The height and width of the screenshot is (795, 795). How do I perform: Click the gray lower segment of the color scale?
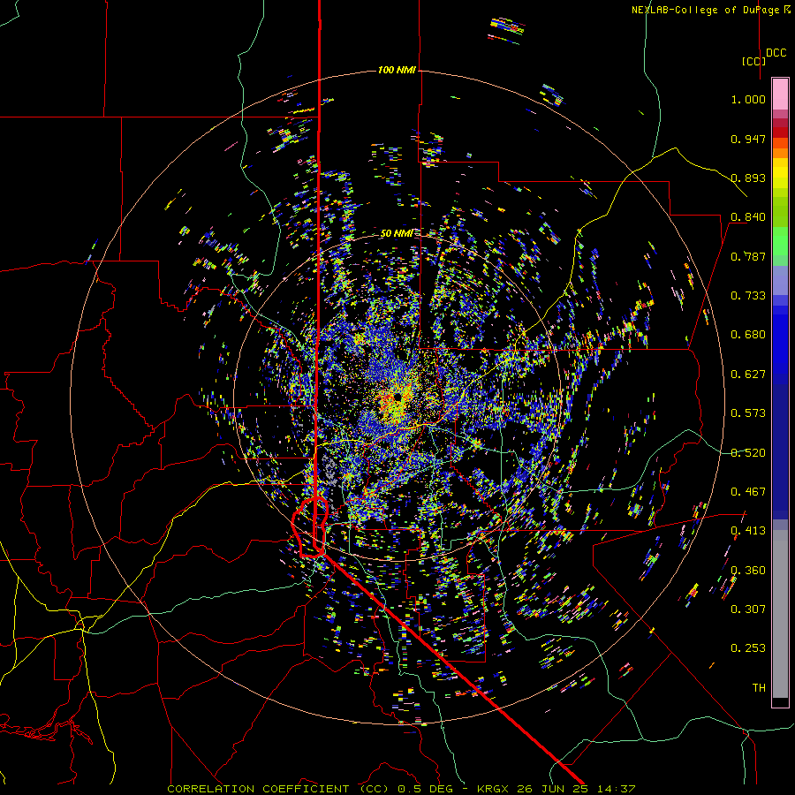coord(780,614)
